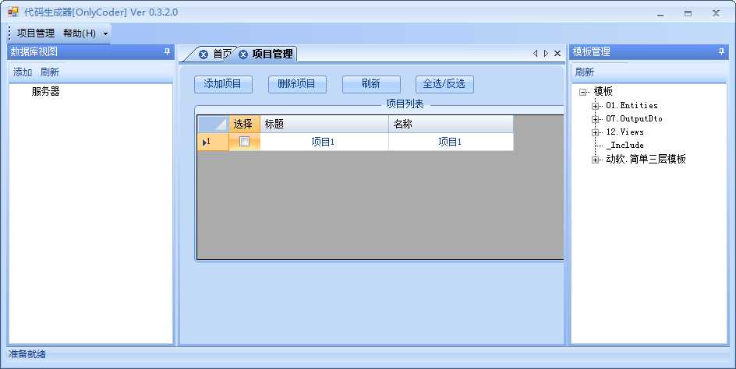The width and height of the screenshot is (736, 369).
Task: Sort by the 标题 column header
Action: click(324, 125)
